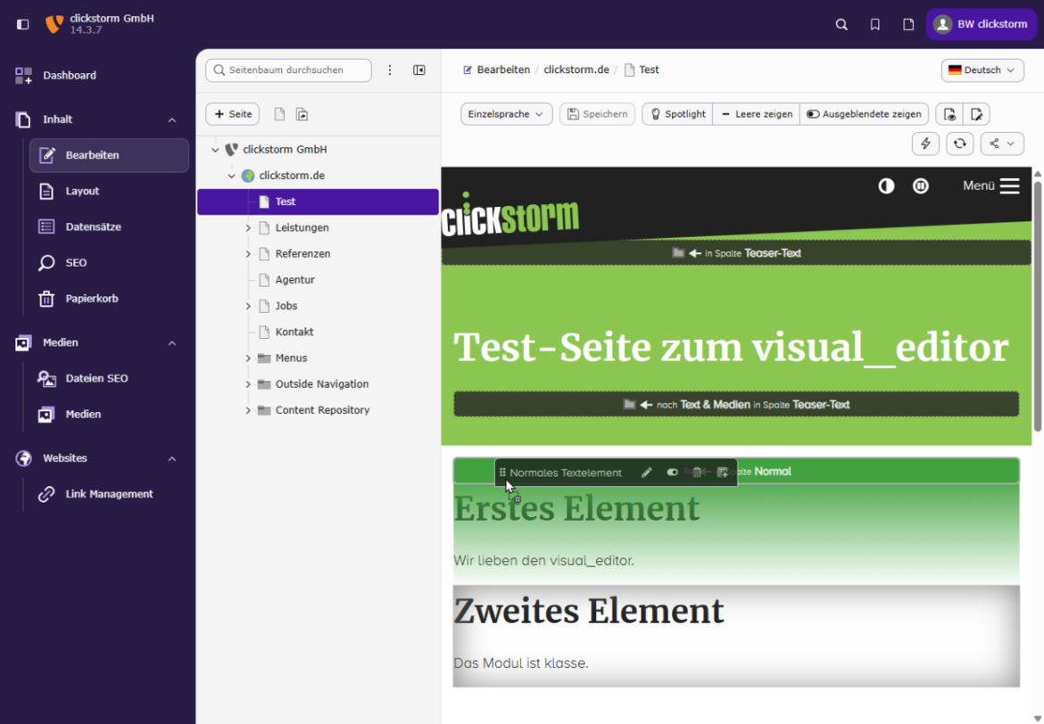
Task: Select the shortcut page icon beside + Seite
Action: coord(302,114)
